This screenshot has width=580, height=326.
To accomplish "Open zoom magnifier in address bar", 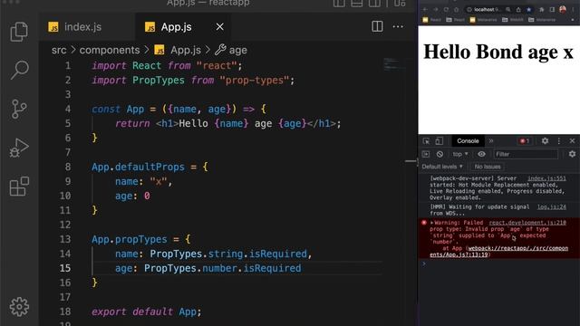I will (x=508, y=10).
